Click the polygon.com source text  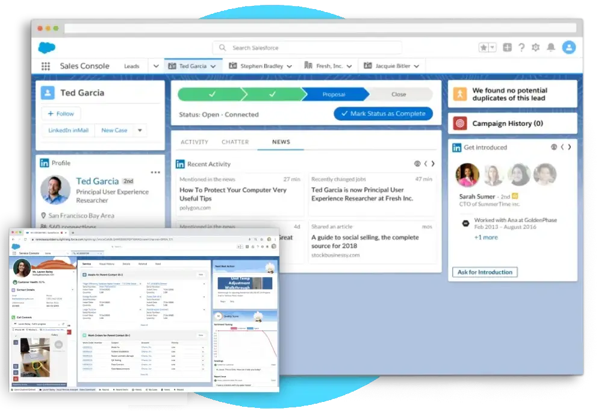195,208
